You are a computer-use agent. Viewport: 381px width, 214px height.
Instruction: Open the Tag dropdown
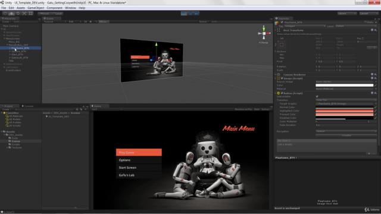[305, 26]
